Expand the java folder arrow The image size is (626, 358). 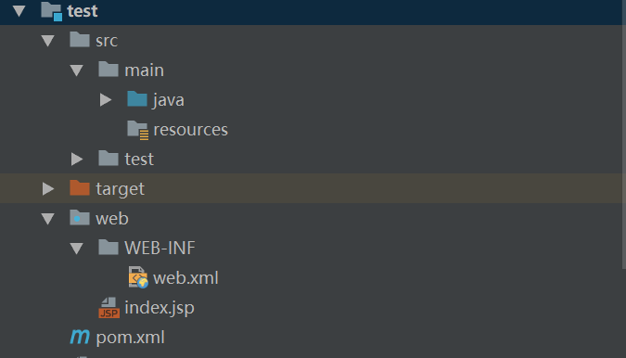coord(106,100)
